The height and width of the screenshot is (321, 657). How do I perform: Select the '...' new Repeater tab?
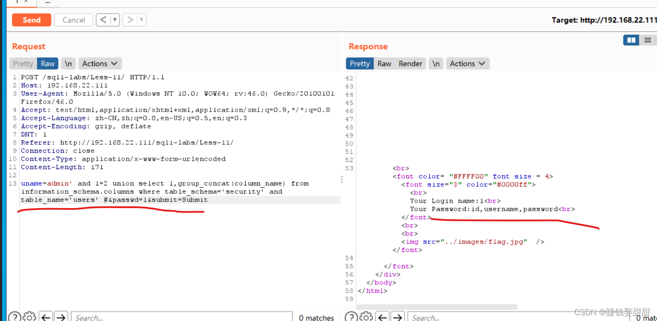(x=48, y=2)
